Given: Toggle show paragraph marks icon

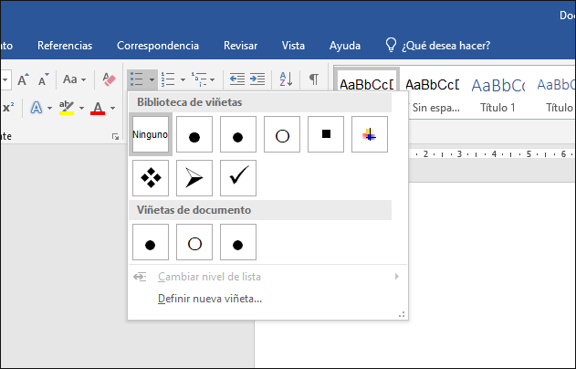Looking at the screenshot, I should click(313, 79).
